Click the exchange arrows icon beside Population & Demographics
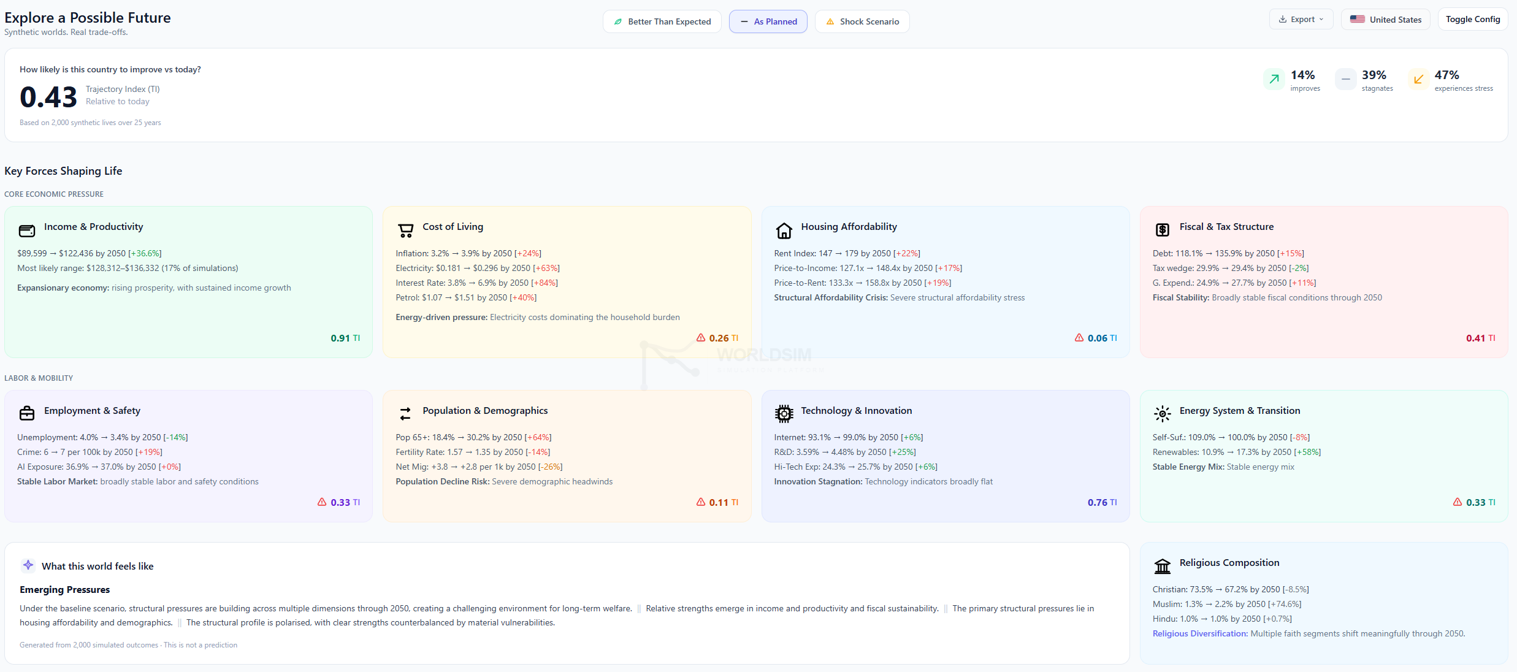This screenshot has width=1517, height=672. coord(405,414)
